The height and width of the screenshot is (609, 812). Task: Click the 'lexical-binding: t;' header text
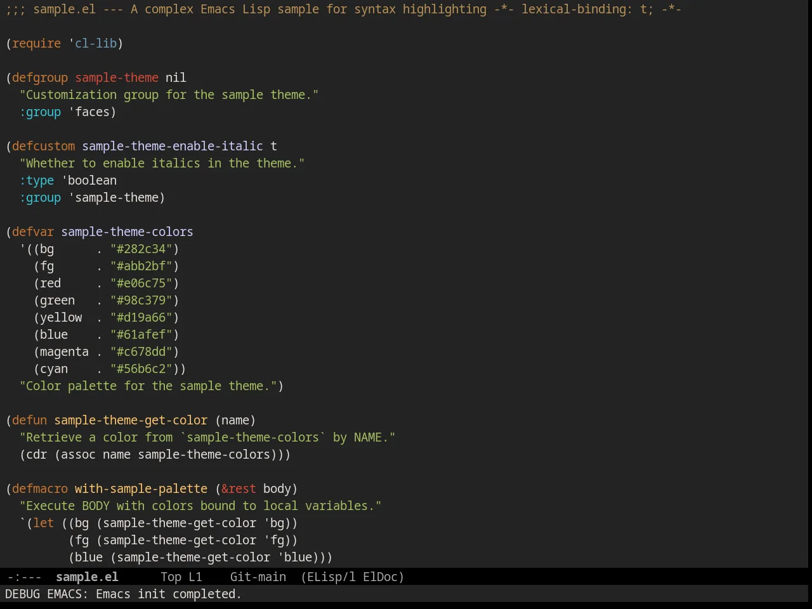click(587, 9)
